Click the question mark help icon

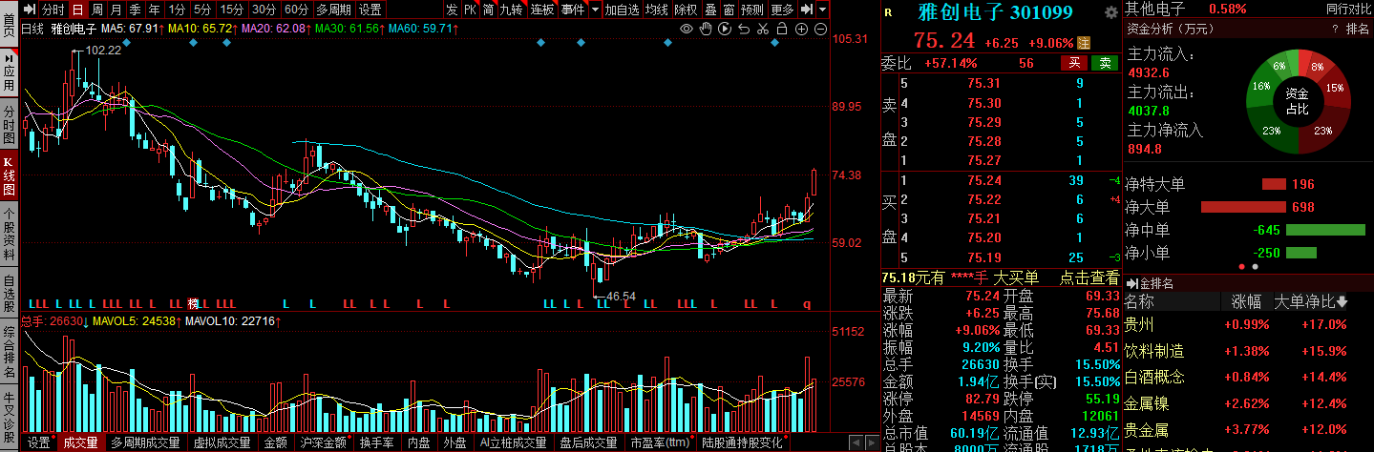[x=1335, y=30]
